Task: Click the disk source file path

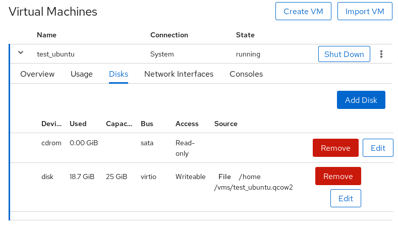Action: coord(254,182)
